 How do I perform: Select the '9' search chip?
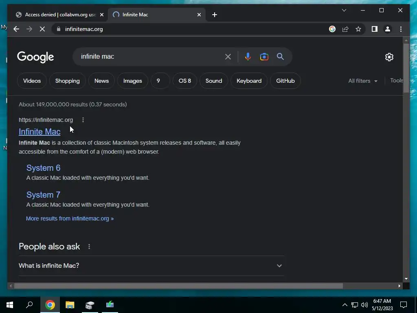160,81
